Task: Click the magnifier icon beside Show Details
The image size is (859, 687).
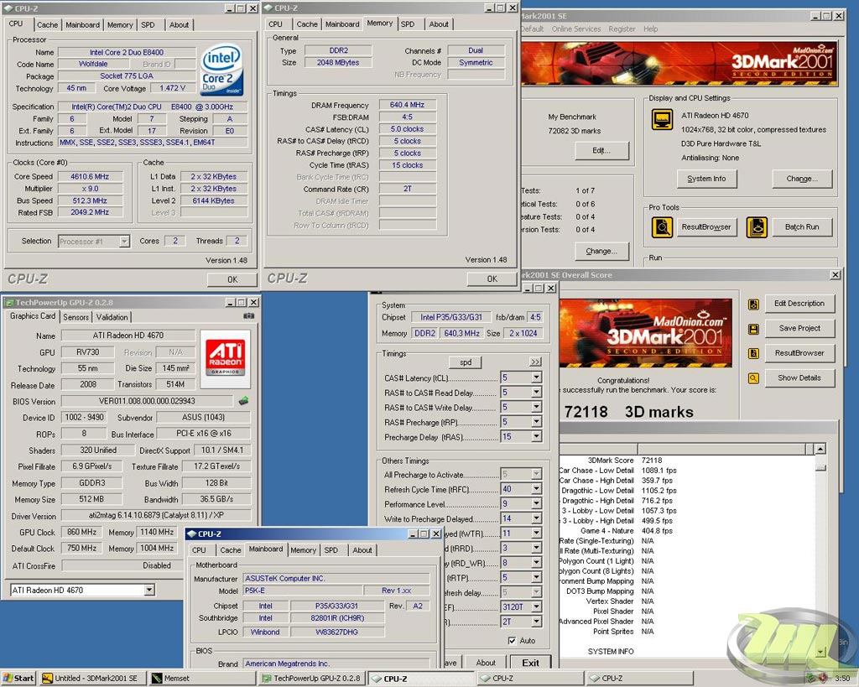Action: tap(753, 378)
